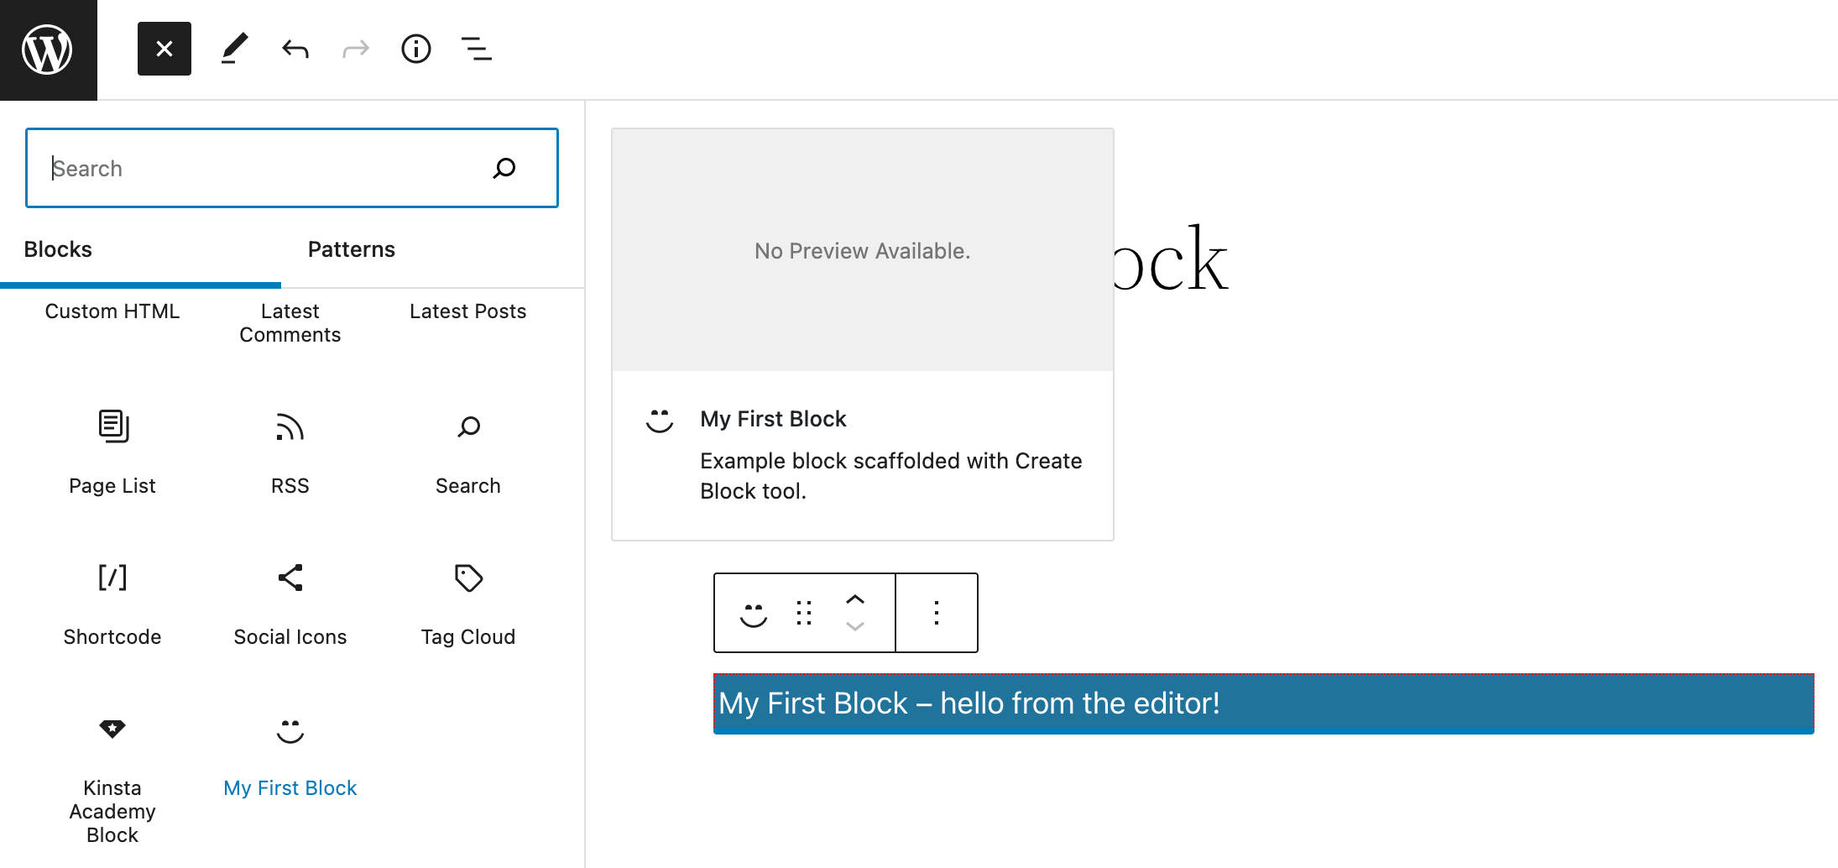
Task: Open the block options three-dot menu
Action: tap(936, 613)
